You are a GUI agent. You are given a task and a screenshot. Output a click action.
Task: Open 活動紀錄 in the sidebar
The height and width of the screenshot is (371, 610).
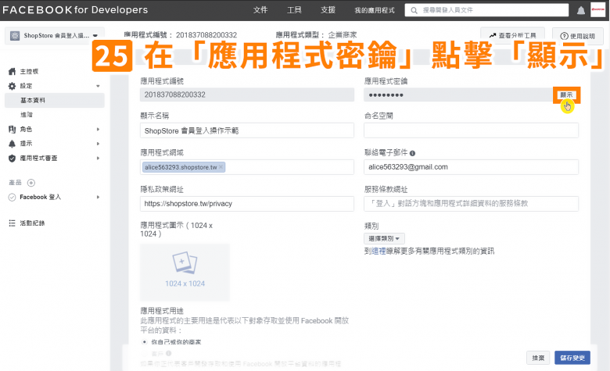(32, 223)
